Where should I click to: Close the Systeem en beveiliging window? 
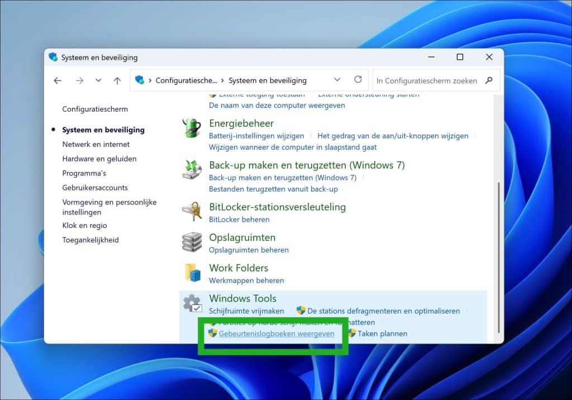tap(489, 58)
